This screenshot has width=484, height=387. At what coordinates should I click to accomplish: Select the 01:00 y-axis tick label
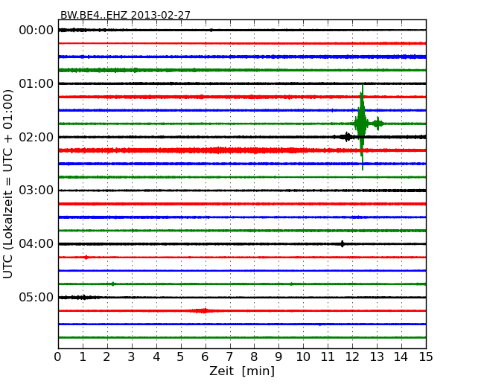[x=36, y=83]
